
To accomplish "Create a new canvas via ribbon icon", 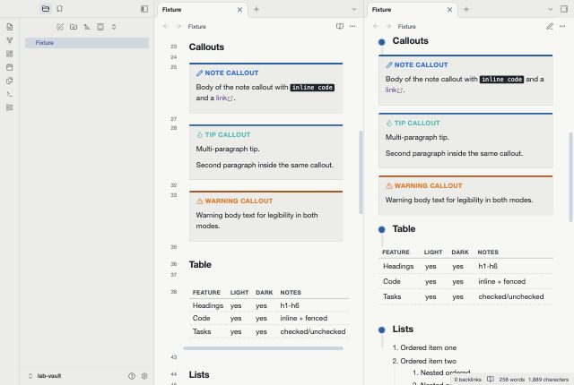I will click(10, 54).
